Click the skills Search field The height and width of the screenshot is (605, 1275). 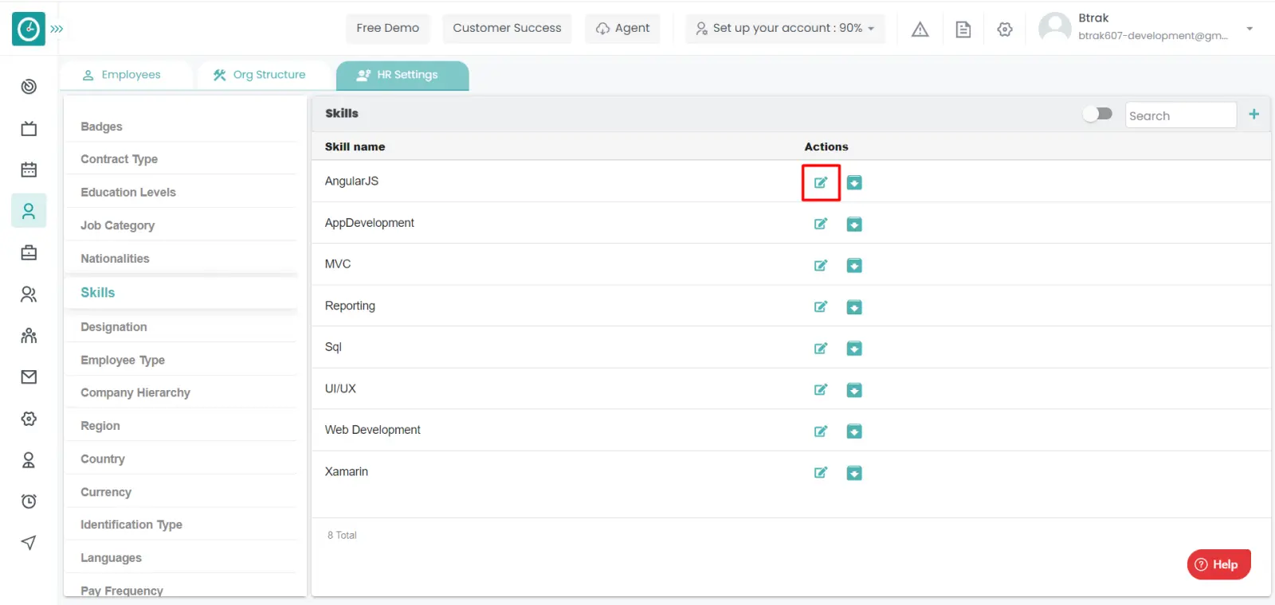[1179, 115]
